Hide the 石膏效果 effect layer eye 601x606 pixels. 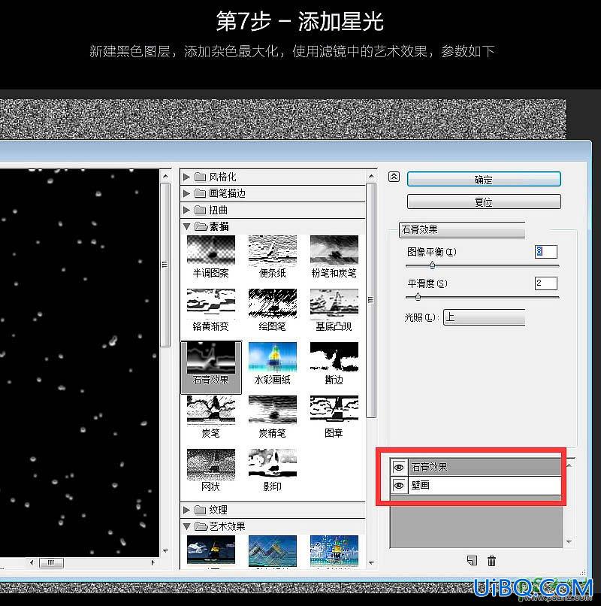[x=399, y=468]
